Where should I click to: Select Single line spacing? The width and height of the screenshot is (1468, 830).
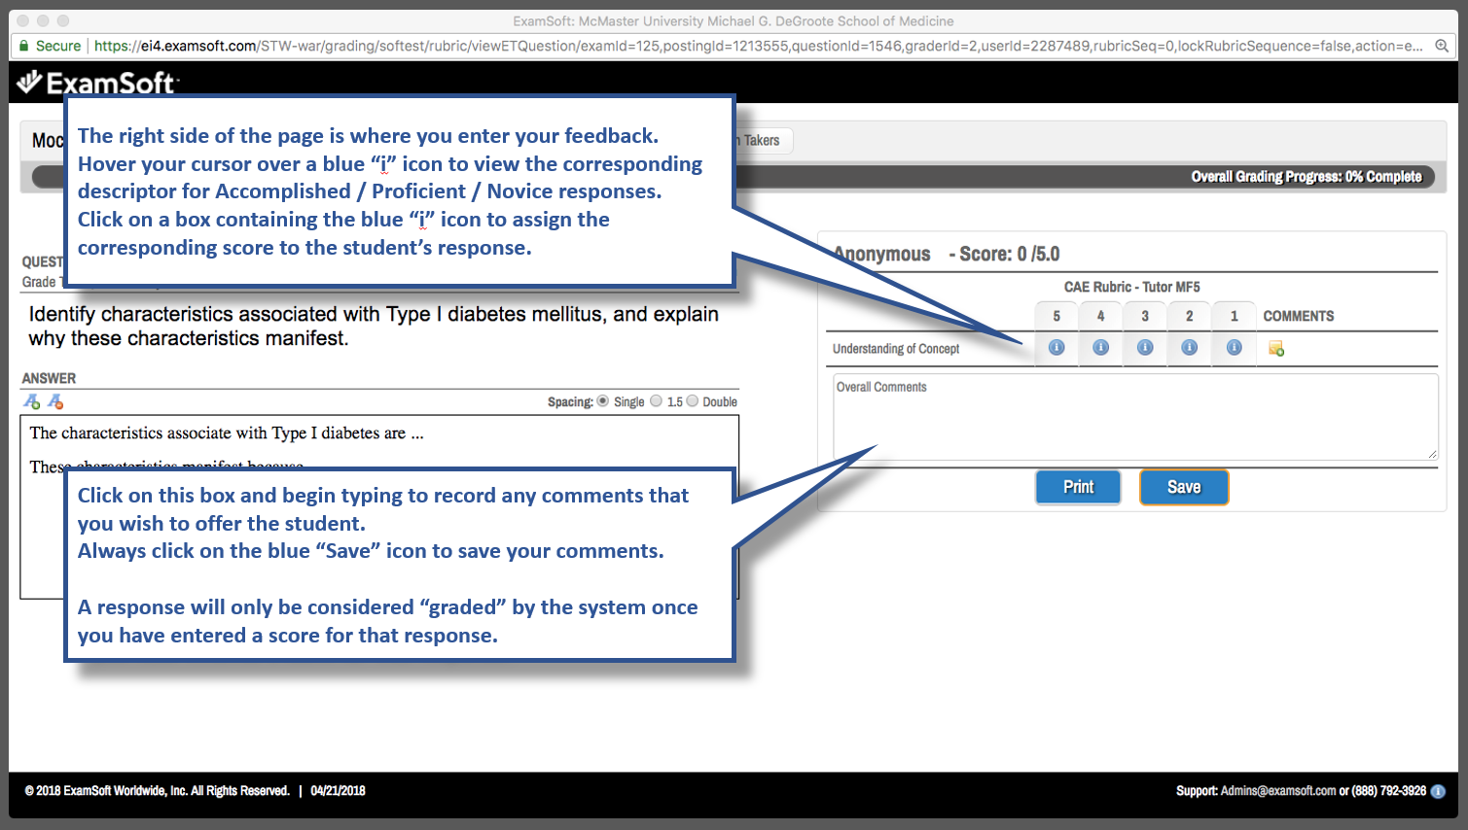[x=603, y=401]
